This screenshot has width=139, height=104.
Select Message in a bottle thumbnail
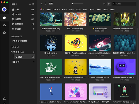51,91
